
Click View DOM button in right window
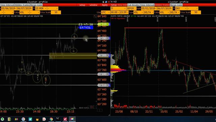[122, 5]
